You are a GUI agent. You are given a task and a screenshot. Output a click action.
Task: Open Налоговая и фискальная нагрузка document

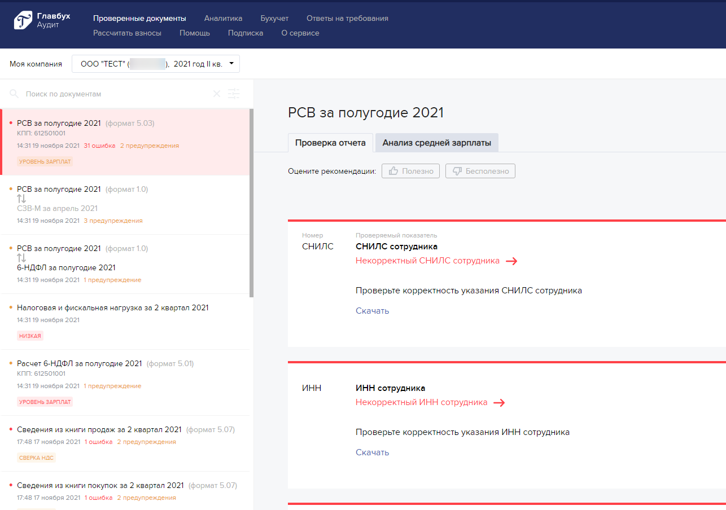pos(113,308)
